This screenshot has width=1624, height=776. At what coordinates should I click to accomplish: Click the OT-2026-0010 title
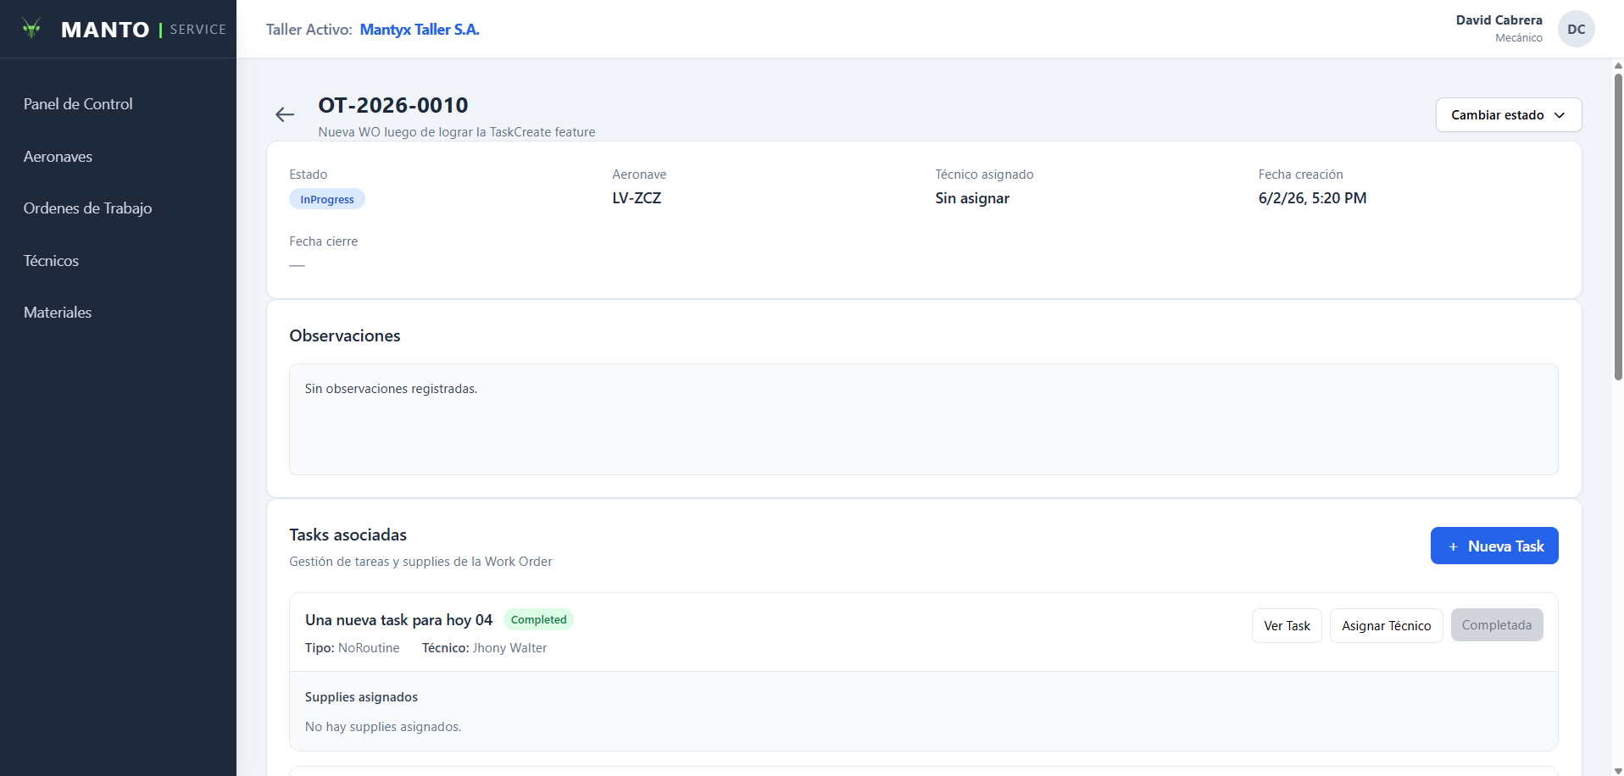tap(393, 105)
